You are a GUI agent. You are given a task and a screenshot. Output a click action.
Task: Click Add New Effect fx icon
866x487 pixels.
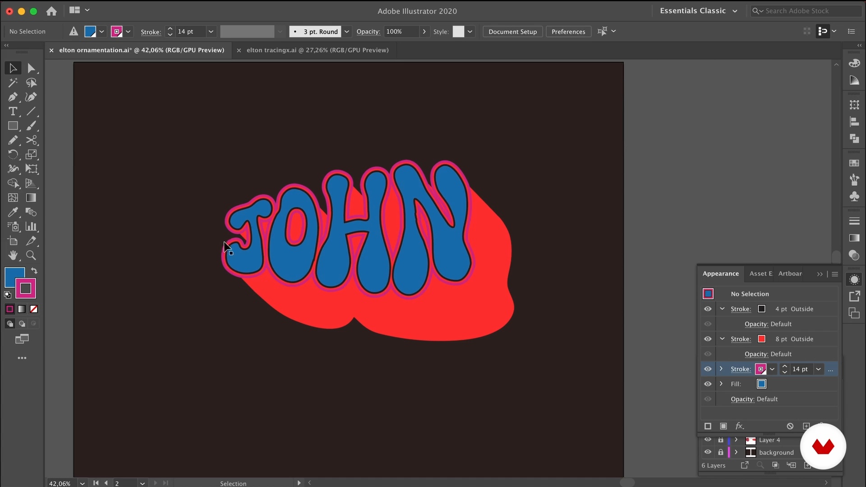point(739,426)
